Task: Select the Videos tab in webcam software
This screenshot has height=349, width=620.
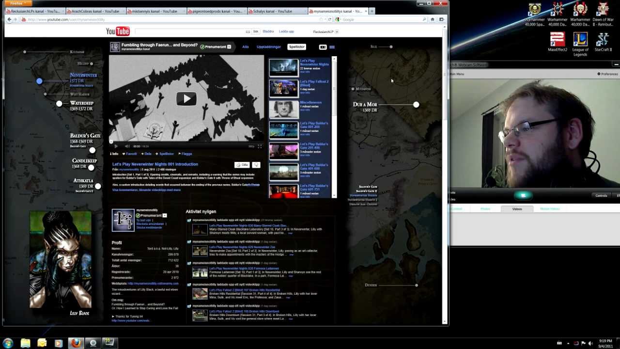Action: coord(517,209)
